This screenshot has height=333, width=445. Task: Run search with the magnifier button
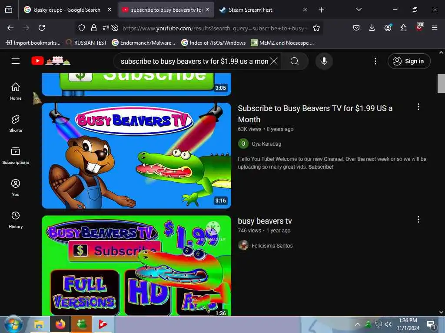pyautogui.click(x=295, y=61)
